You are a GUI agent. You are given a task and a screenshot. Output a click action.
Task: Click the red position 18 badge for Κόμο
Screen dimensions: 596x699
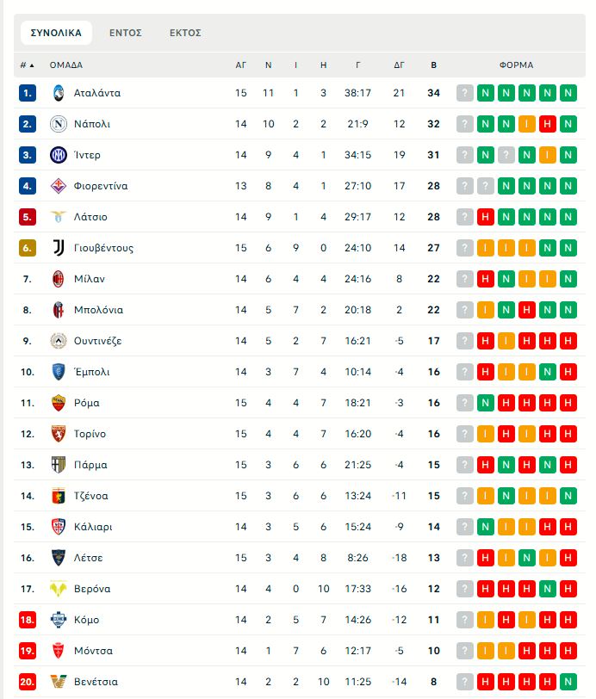(28, 620)
